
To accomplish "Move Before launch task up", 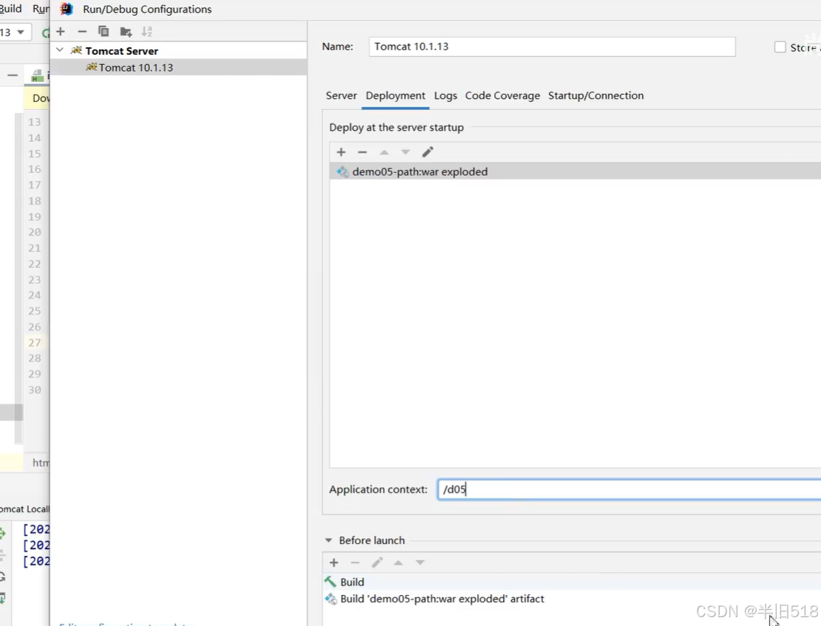I will (399, 562).
